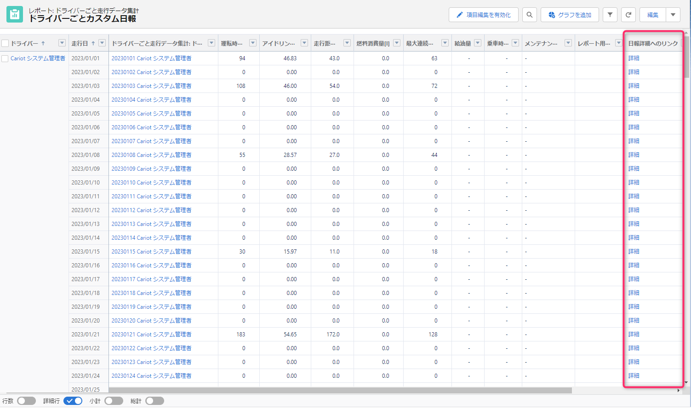The height and width of the screenshot is (410, 691).
Task: Open the filter funnel icon
Action: point(610,15)
